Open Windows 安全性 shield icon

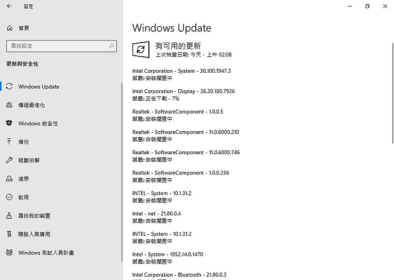click(x=9, y=123)
